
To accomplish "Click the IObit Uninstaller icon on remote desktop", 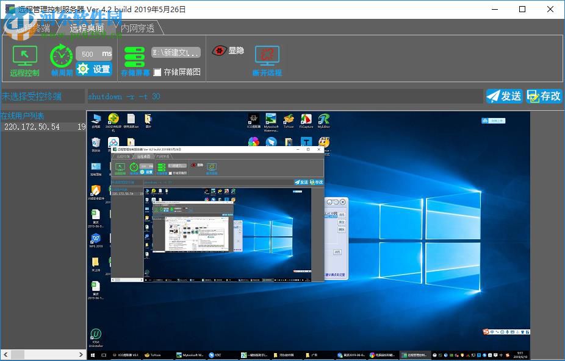I will [x=96, y=335].
